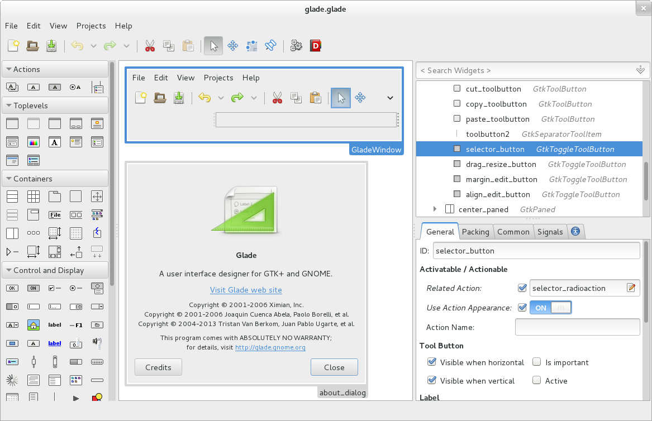Uncheck Visible when vertical
The image size is (652, 421).
[432, 380]
